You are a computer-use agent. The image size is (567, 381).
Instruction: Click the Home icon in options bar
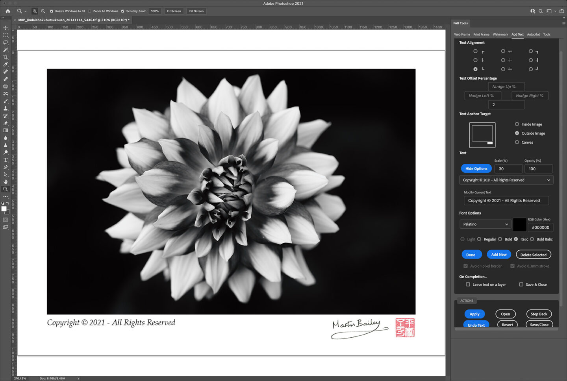8,11
